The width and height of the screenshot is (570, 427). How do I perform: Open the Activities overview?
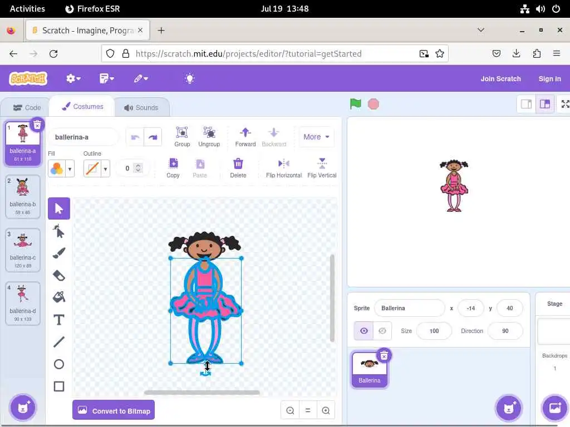(x=27, y=9)
